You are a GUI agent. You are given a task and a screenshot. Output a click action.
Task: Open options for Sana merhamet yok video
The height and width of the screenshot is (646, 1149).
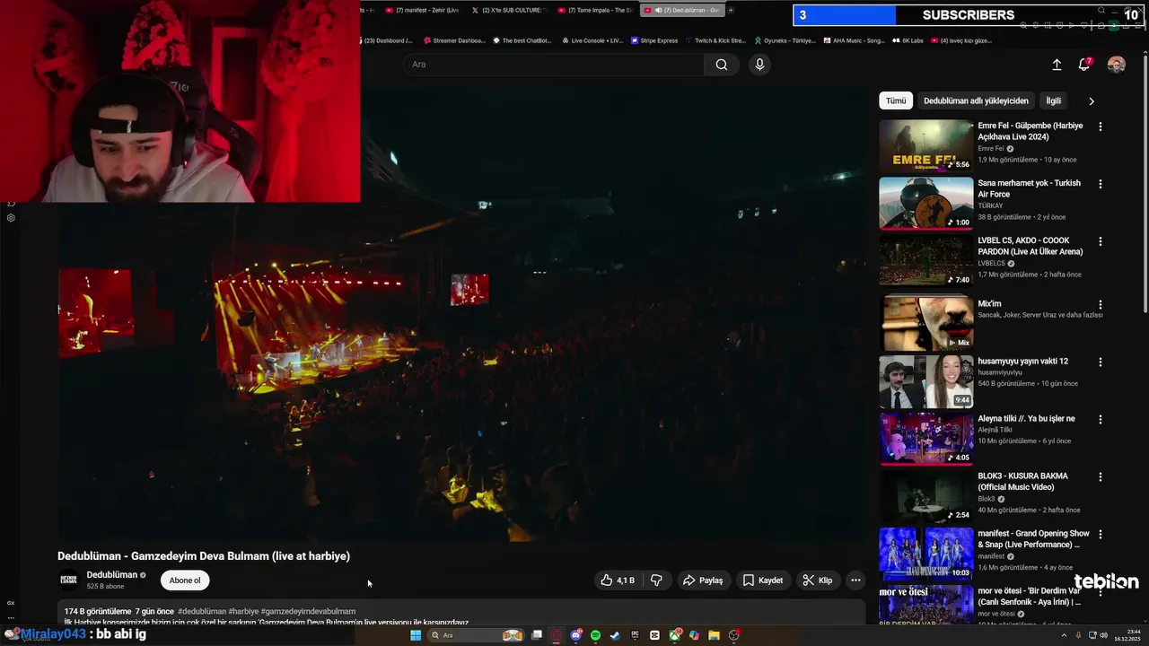click(x=1101, y=184)
